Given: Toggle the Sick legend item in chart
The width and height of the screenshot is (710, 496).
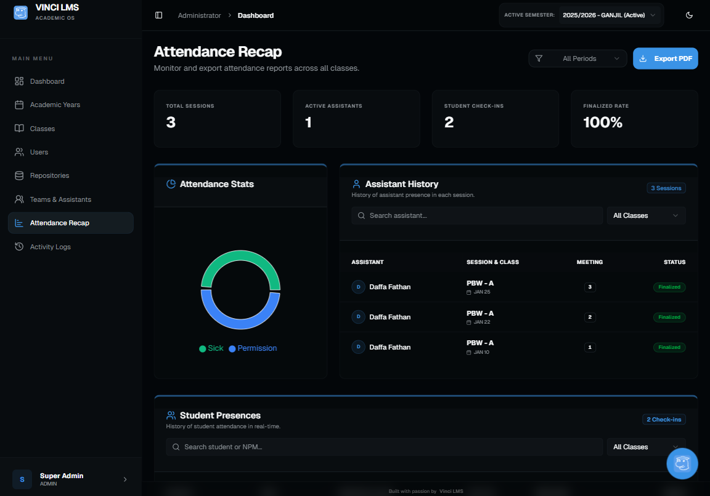Looking at the screenshot, I should pyautogui.click(x=211, y=348).
